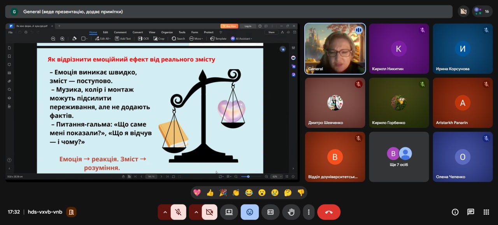Close the emoji reactions bar via smiley button
Image resolution: width=498 pixels, height=225 pixels.
pos(250,212)
